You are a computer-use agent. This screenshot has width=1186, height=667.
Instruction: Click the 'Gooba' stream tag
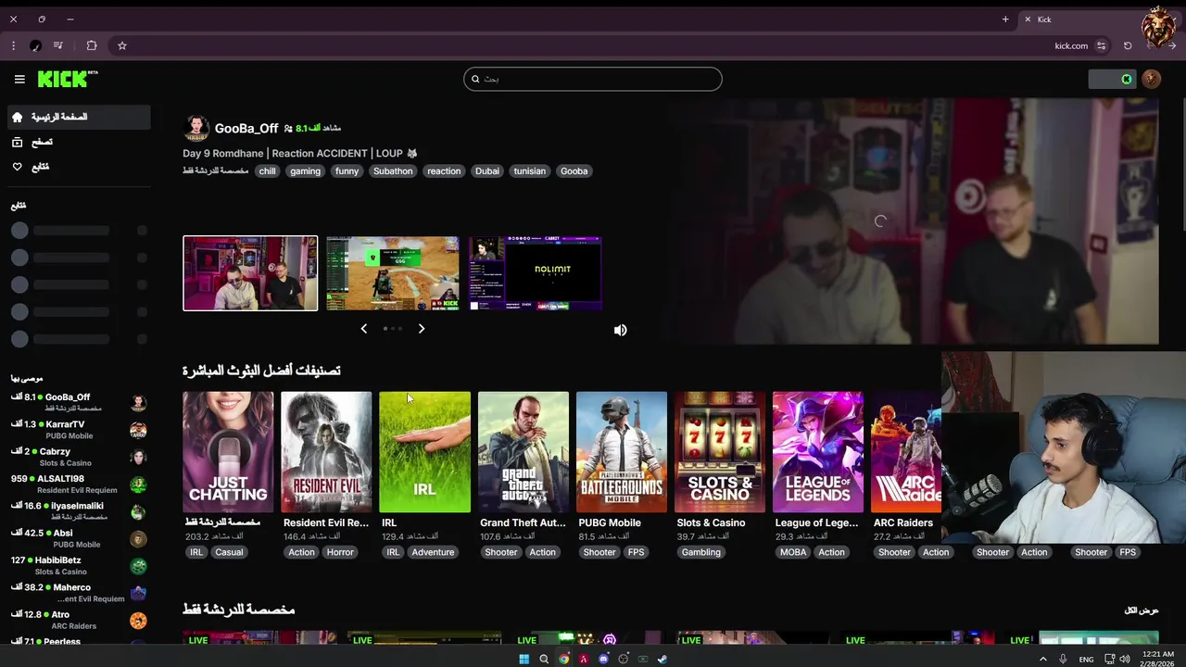[x=574, y=170]
